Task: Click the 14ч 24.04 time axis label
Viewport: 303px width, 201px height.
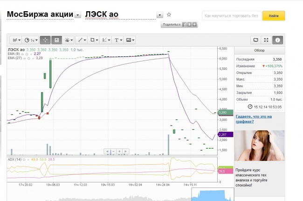Action: [x=163, y=185]
